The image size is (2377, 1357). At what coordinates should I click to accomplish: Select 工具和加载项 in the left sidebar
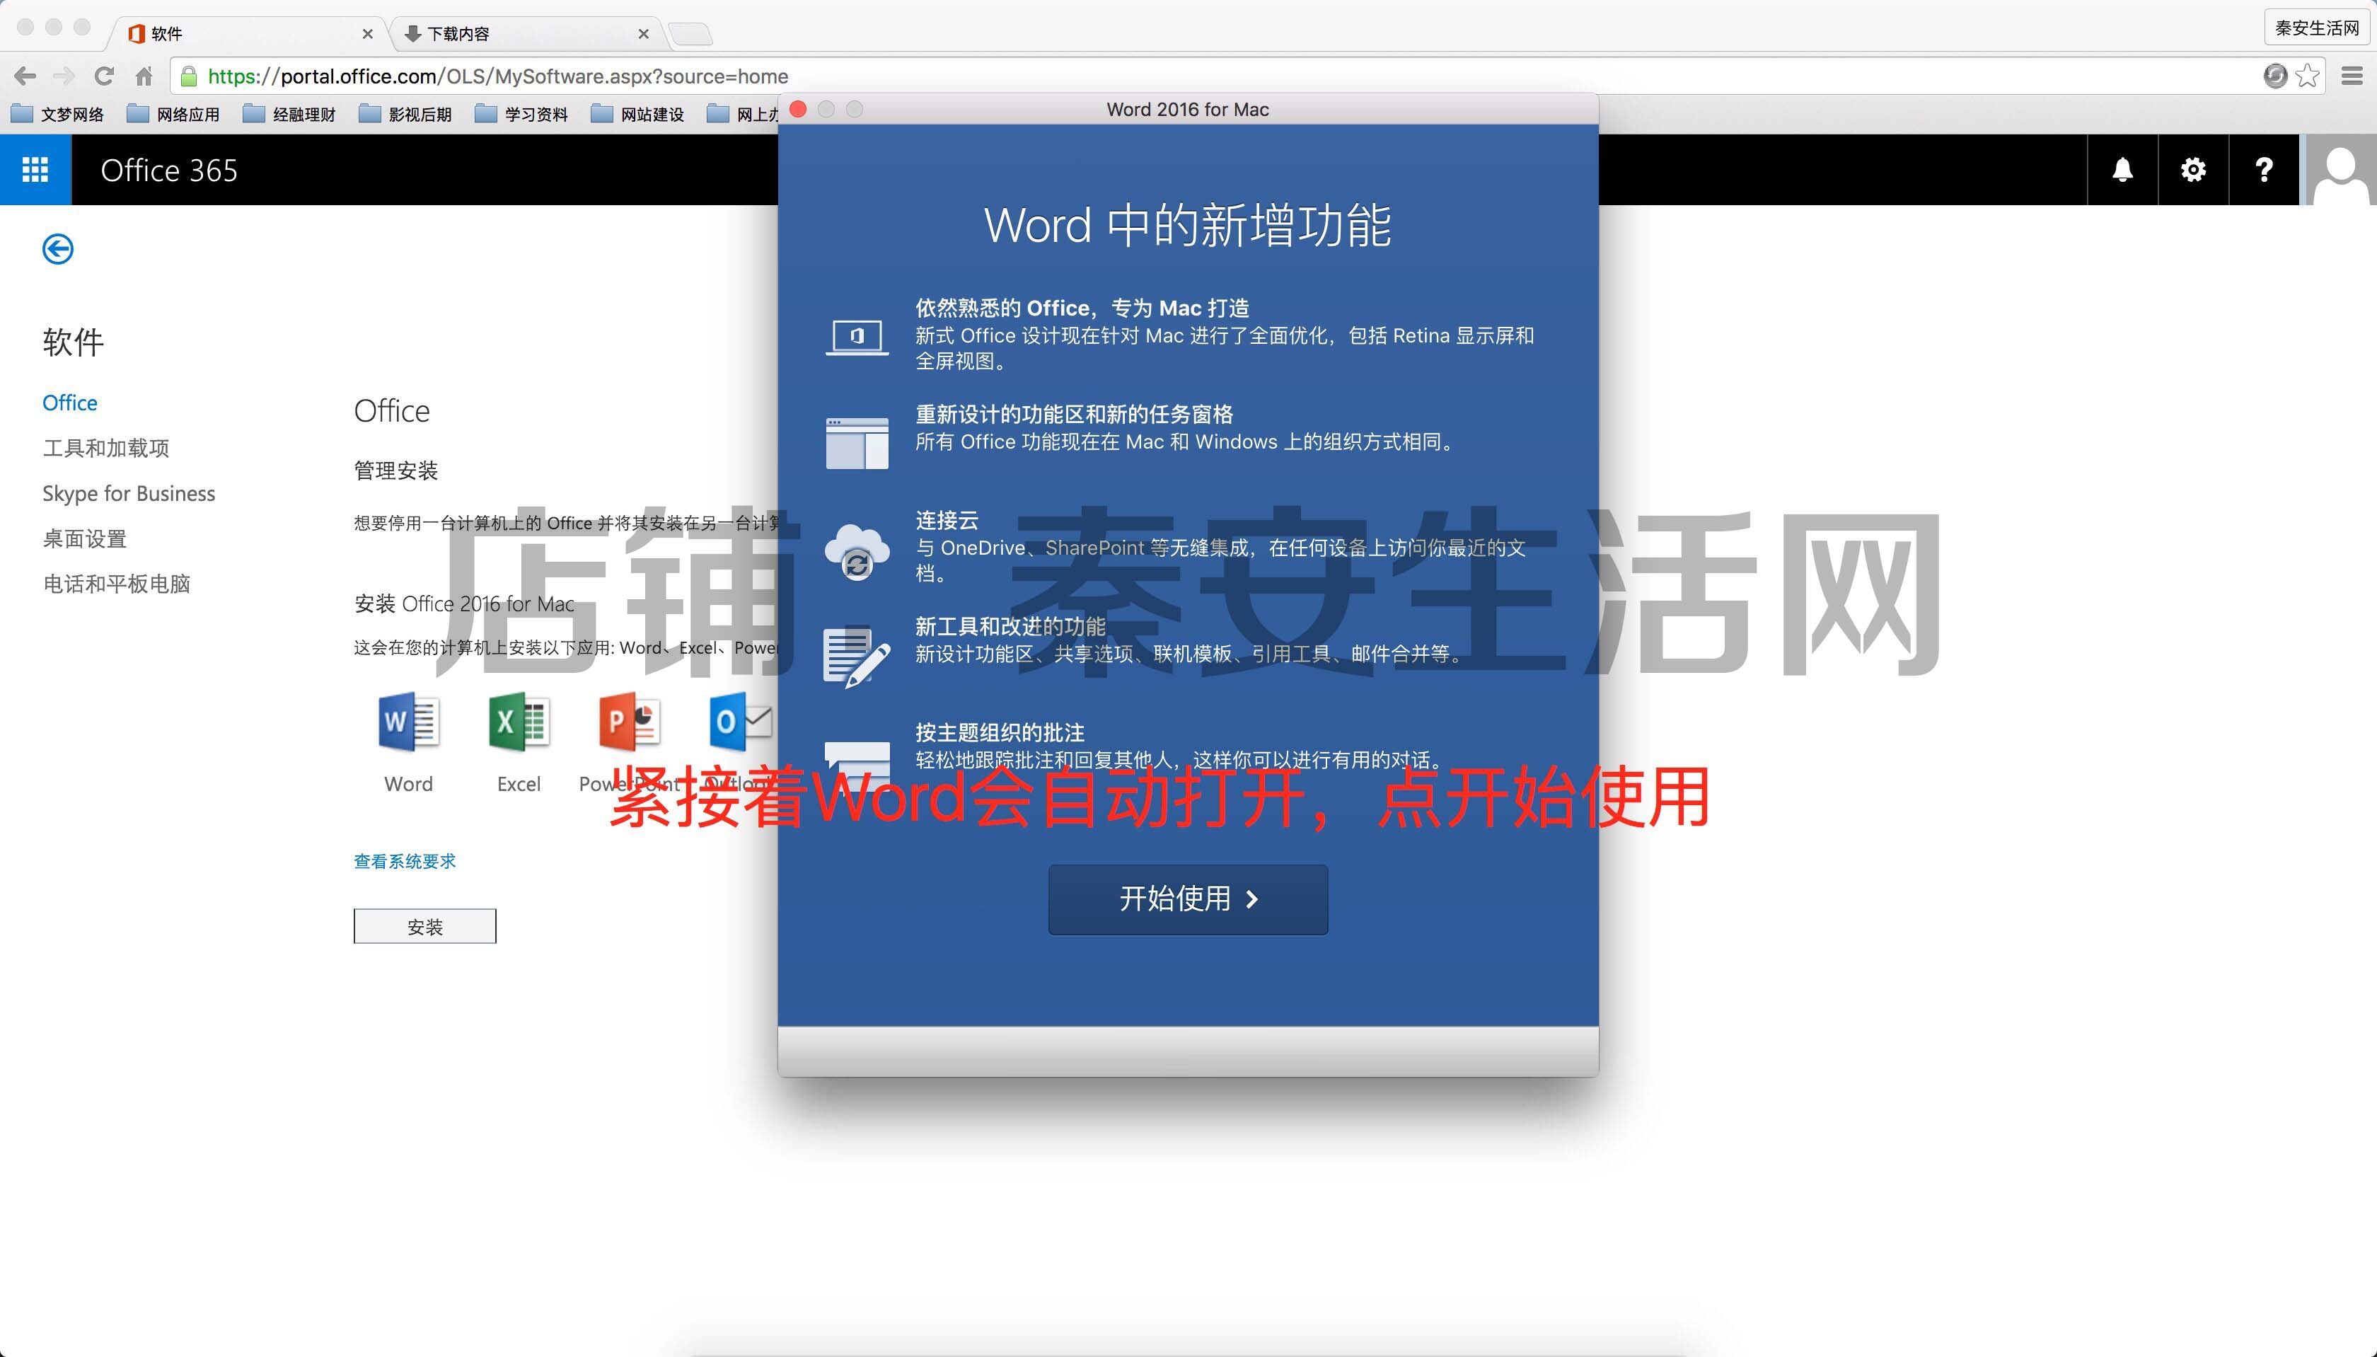[106, 449]
